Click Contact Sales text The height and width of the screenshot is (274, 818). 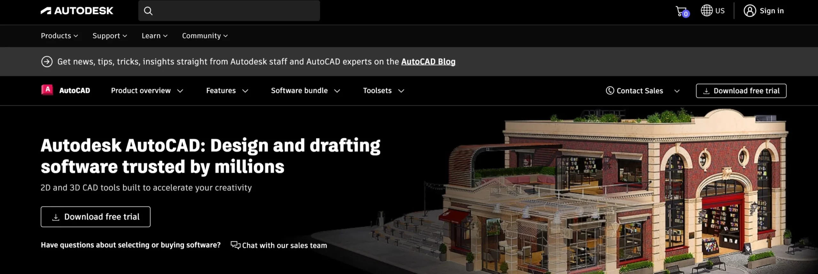(x=640, y=91)
